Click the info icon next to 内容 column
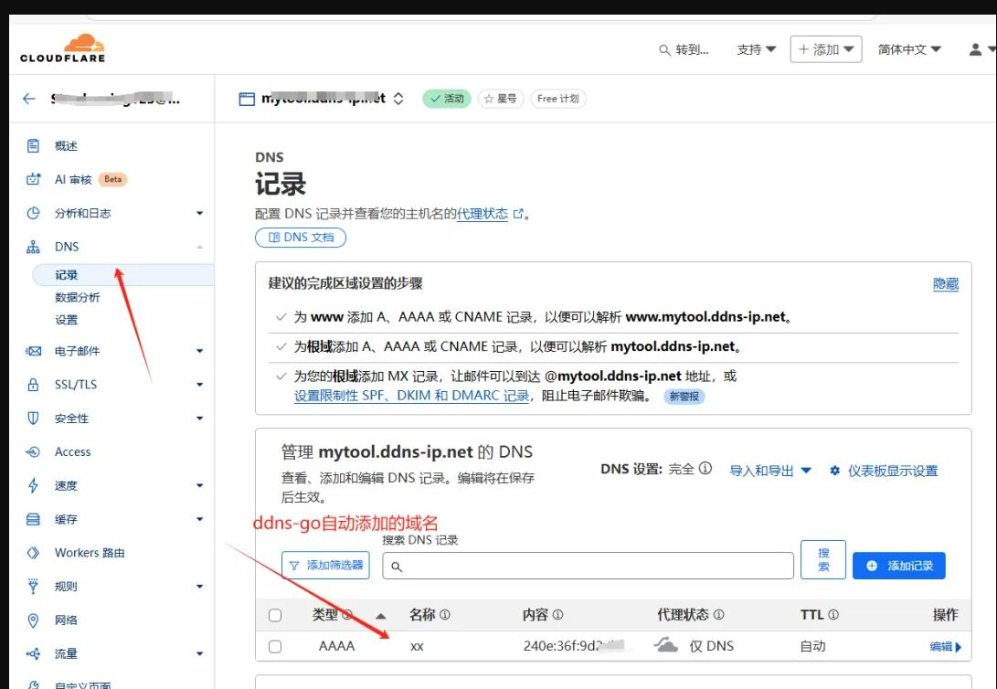This screenshot has height=689, width=997. [x=557, y=615]
